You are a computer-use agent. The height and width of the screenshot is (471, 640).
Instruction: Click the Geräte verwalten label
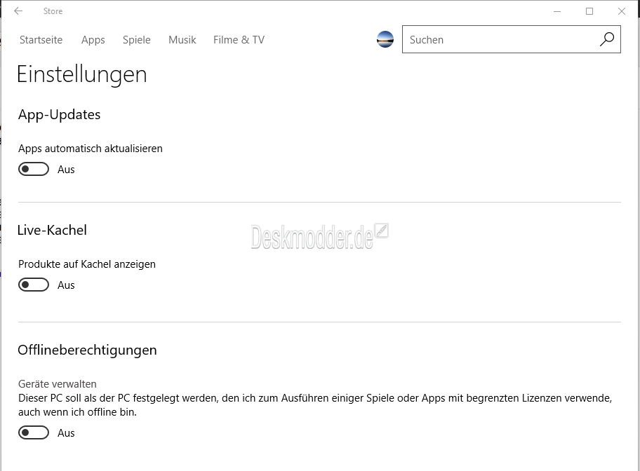click(x=57, y=383)
